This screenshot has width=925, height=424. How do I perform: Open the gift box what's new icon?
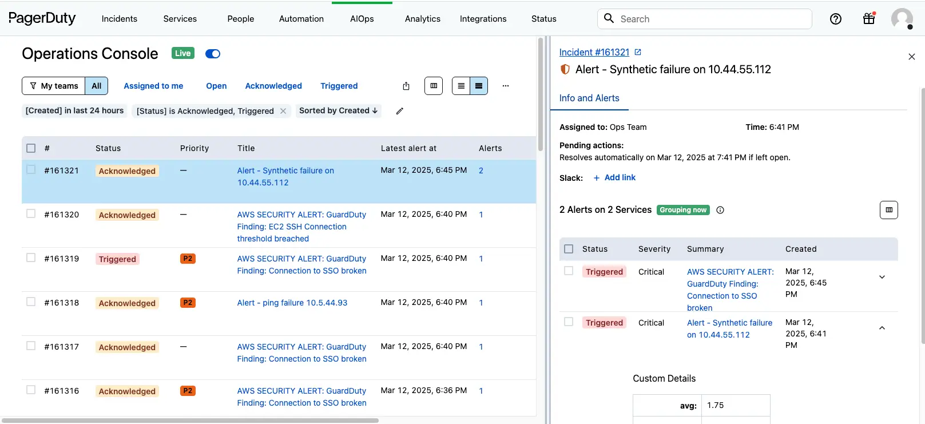click(x=869, y=18)
